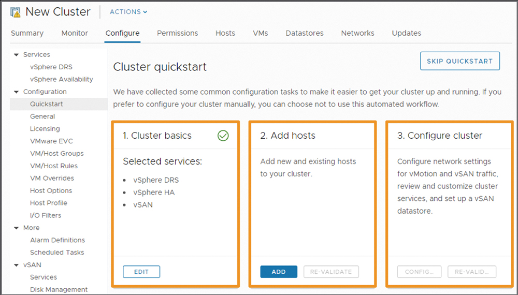Image resolution: width=518 pixels, height=295 pixels.
Task: Open the Networks tab
Action: pyautogui.click(x=358, y=33)
